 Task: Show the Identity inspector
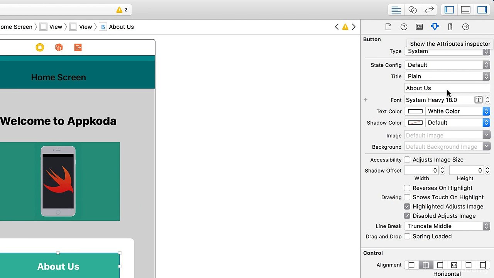419,27
